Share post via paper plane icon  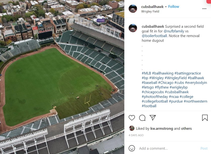pyautogui.click(x=153, y=117)
